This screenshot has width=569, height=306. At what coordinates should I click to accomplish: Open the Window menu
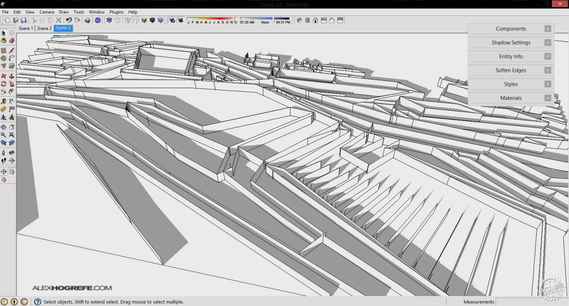click(96, 12)
